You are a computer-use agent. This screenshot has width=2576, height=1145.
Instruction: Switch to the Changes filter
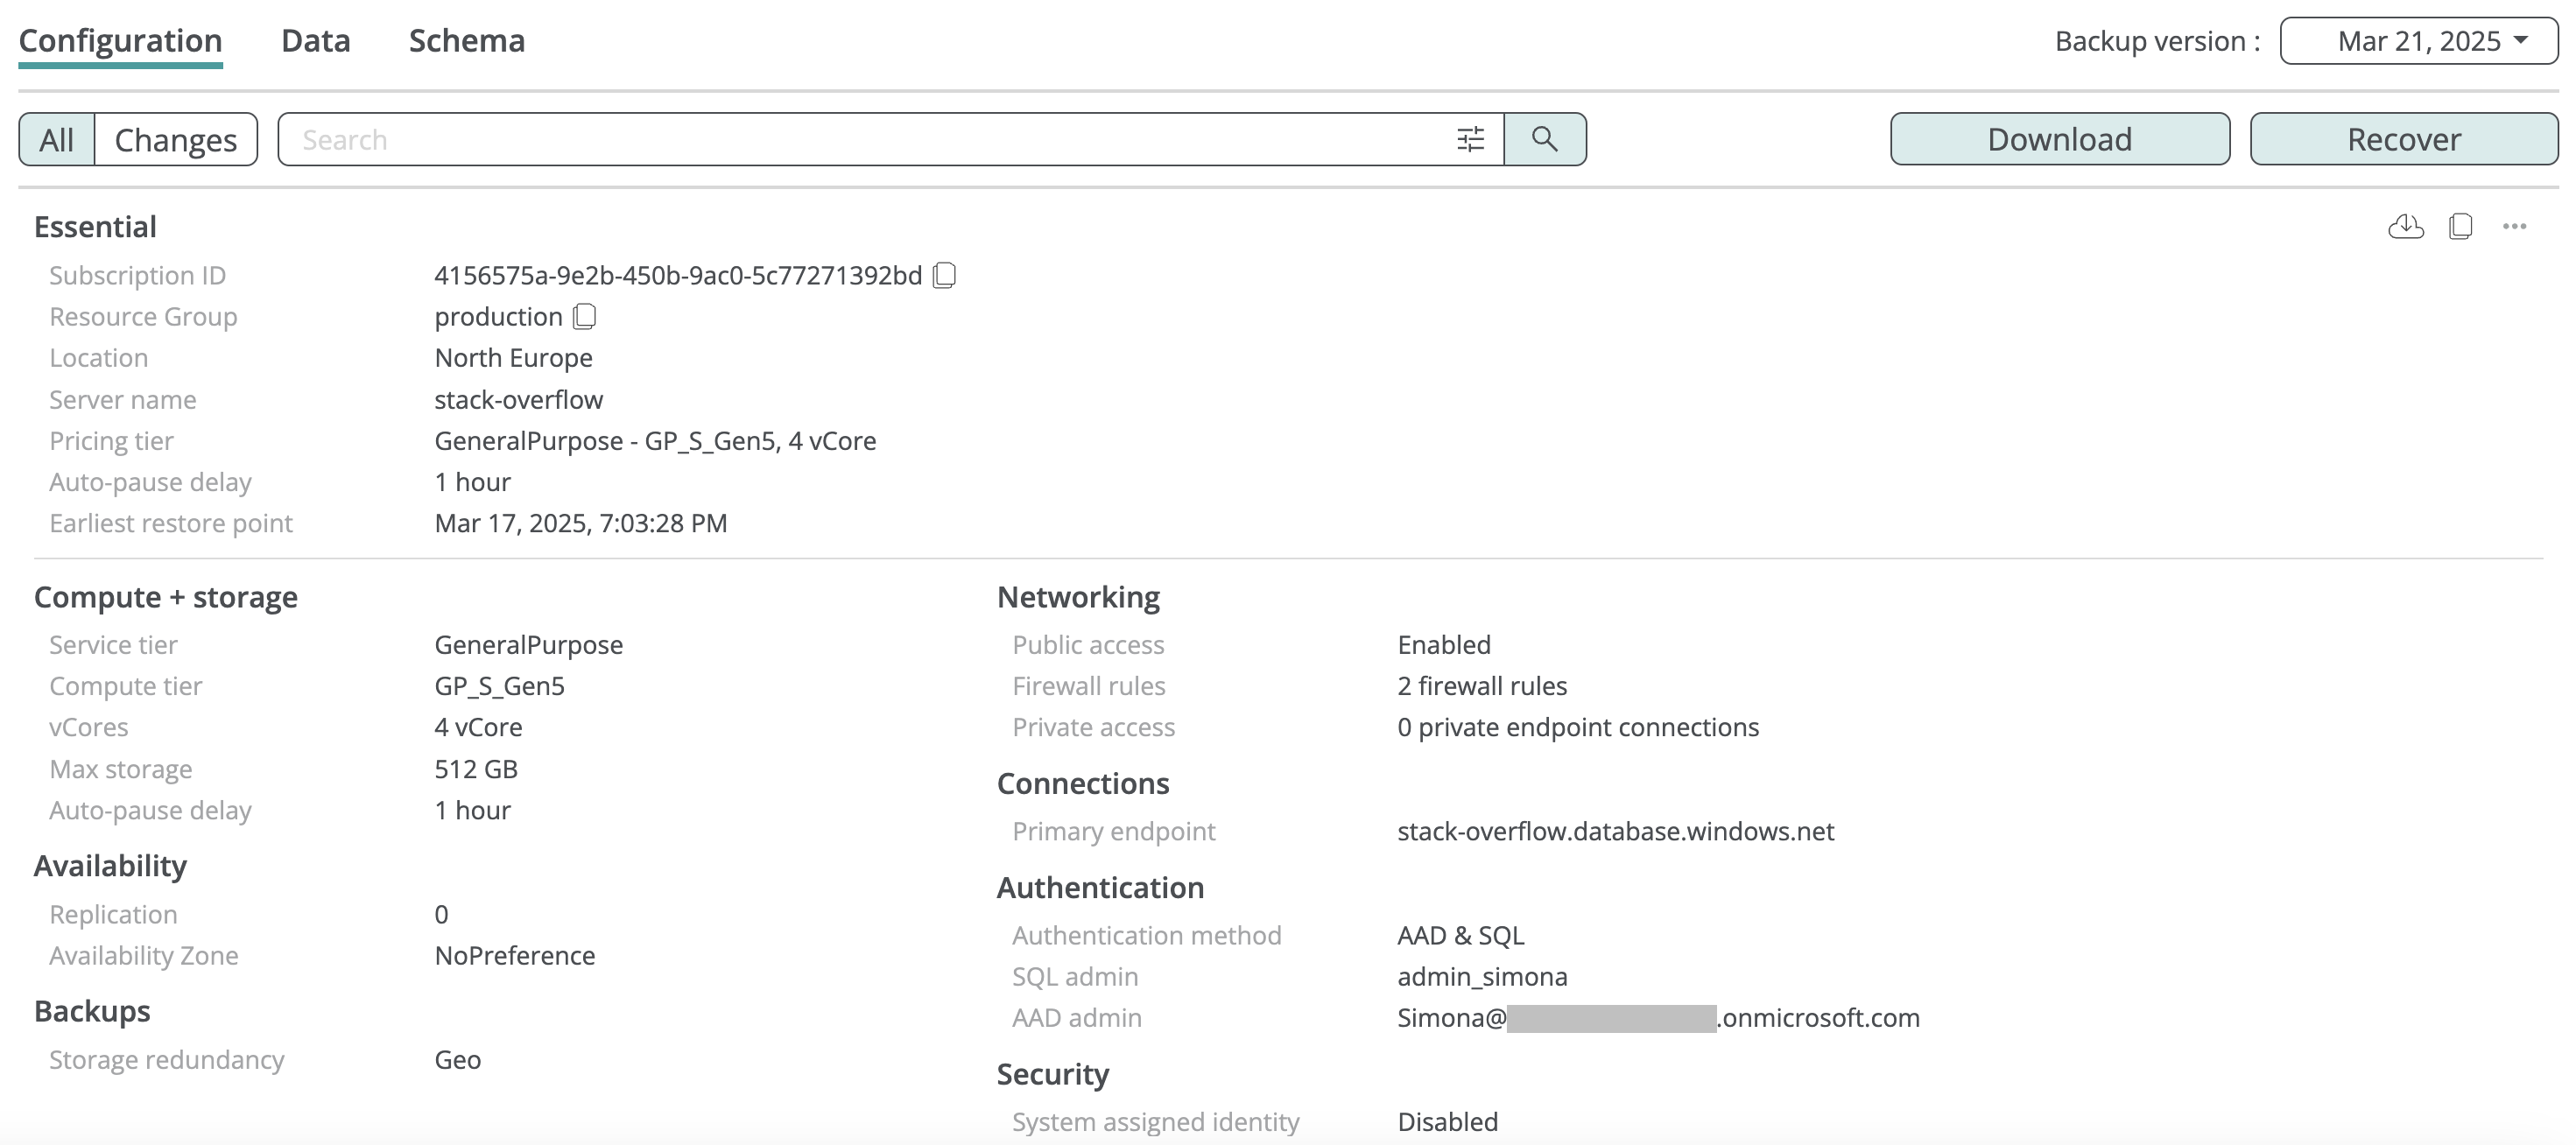tap(176, 139)
